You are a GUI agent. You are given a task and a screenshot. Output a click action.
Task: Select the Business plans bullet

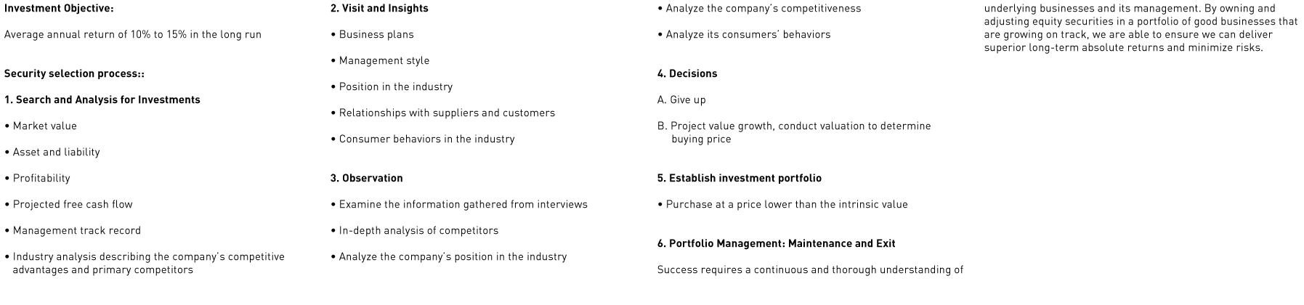coord(372,35)
